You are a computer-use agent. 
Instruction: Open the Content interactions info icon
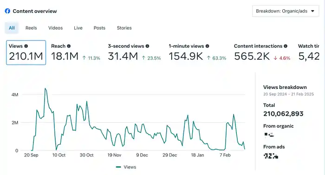click(x=286, y=46)
